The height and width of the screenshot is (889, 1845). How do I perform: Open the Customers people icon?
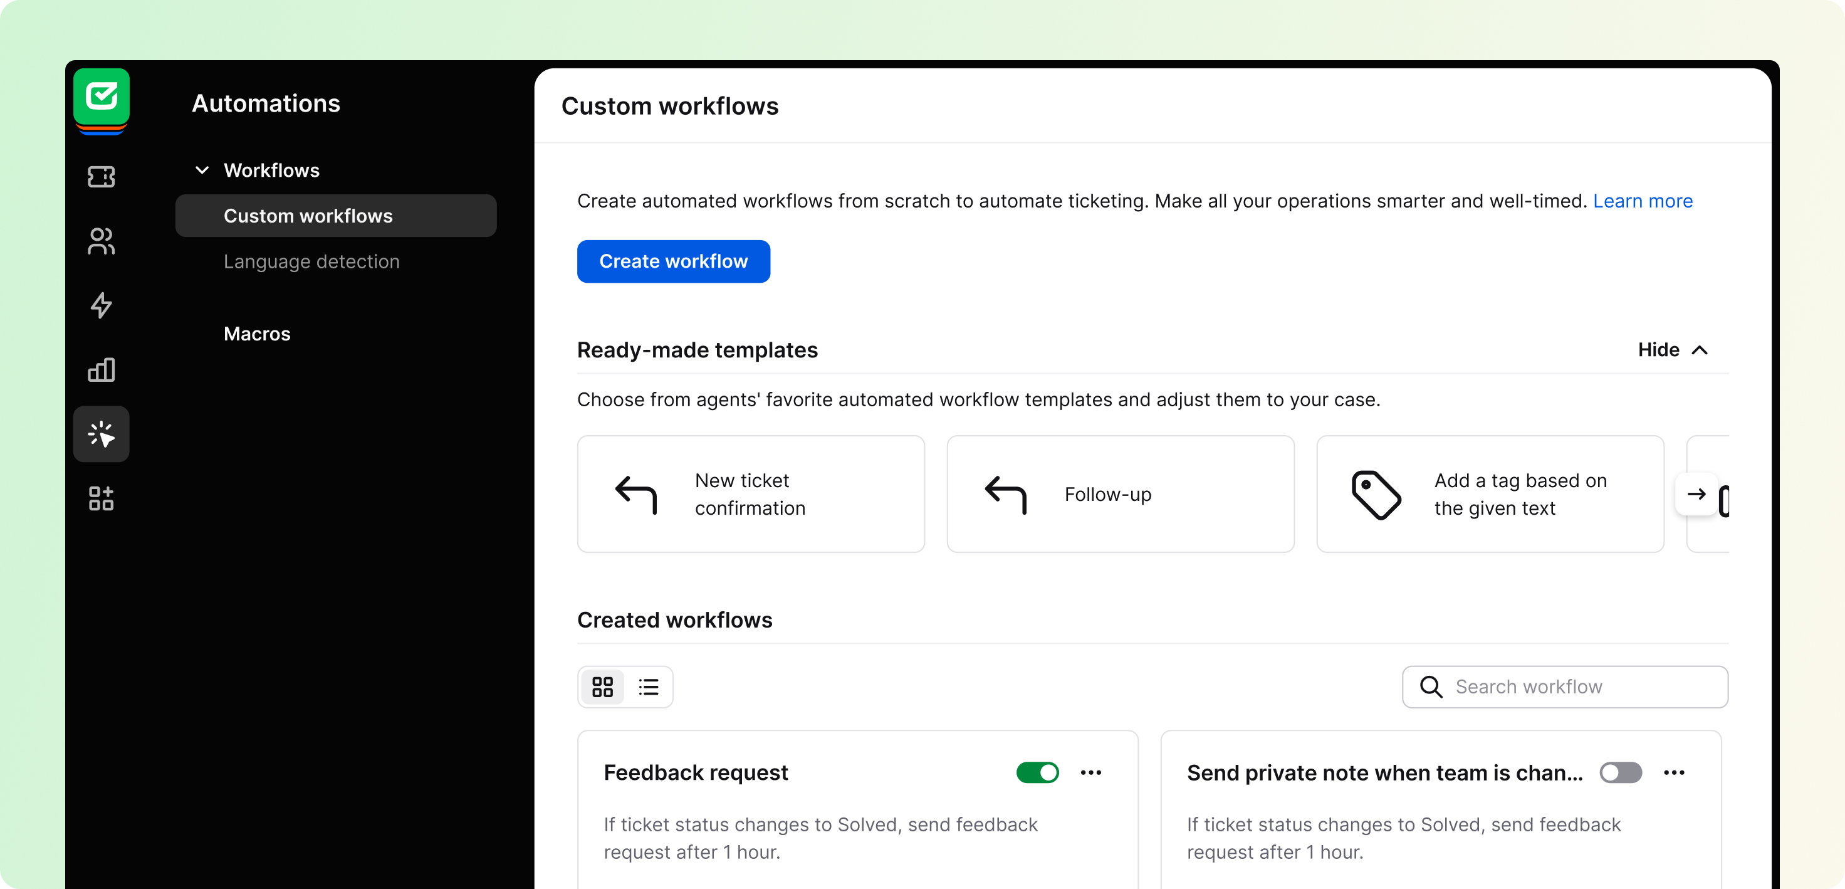pos(101,241)
